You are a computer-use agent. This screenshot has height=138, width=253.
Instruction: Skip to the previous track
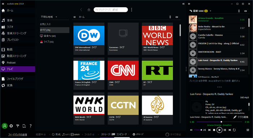(x=209, y=130)
